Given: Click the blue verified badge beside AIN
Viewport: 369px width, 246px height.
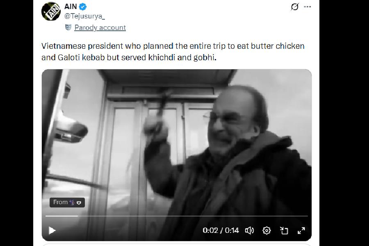Looking at the screenshot, I should pos(82,7).
